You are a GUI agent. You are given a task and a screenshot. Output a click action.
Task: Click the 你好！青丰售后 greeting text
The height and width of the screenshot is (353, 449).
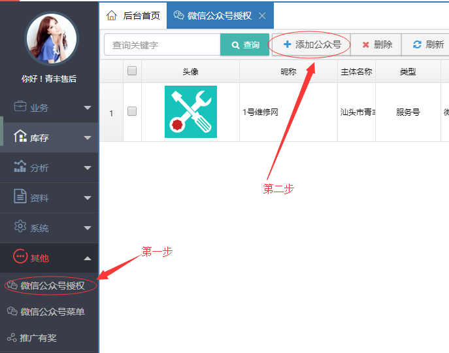pyautogui.click(x=49, y=78)
